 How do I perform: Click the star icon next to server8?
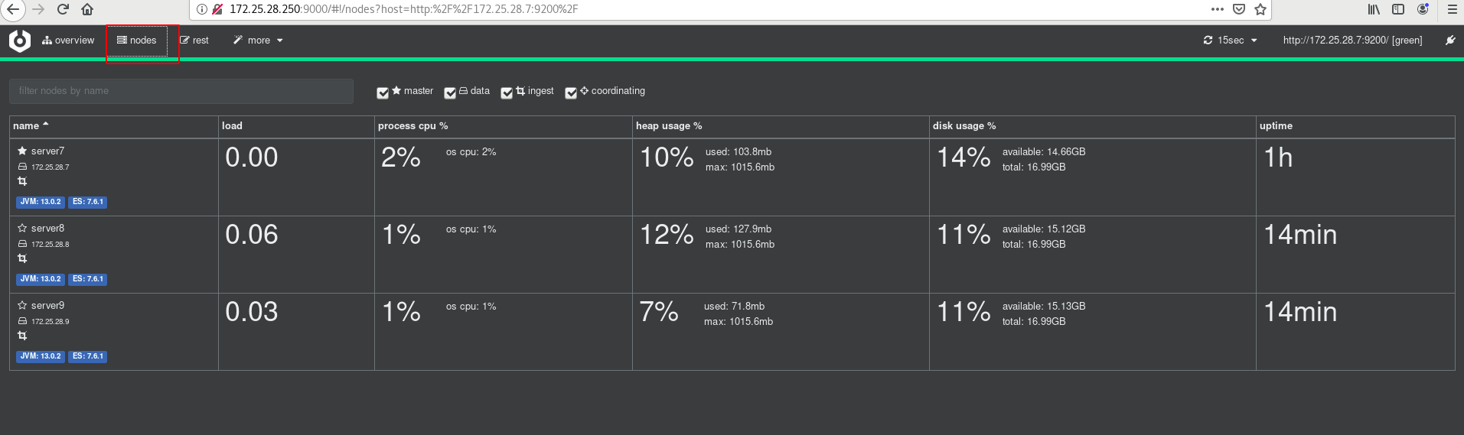click(x=22, y=229)
